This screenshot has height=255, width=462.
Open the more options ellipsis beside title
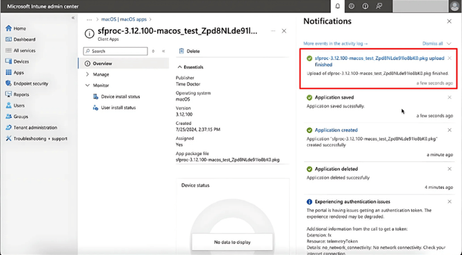273,31
